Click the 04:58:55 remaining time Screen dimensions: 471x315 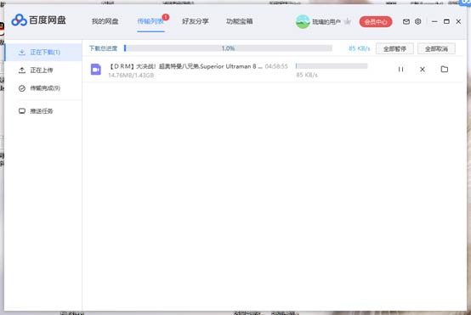click(276, 66)
